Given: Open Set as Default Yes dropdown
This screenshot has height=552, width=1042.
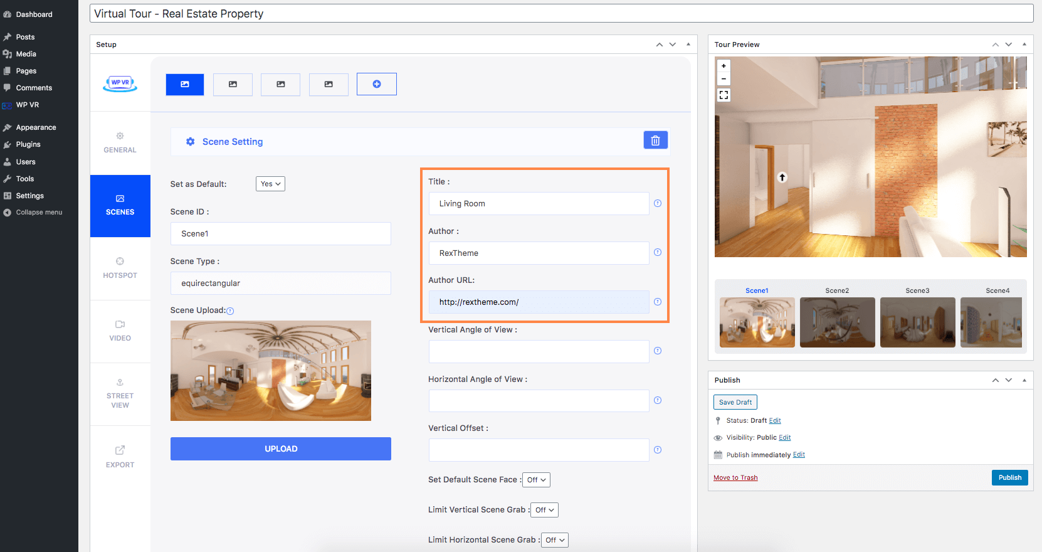Looking at the screenshot, I should pos(270,184).
